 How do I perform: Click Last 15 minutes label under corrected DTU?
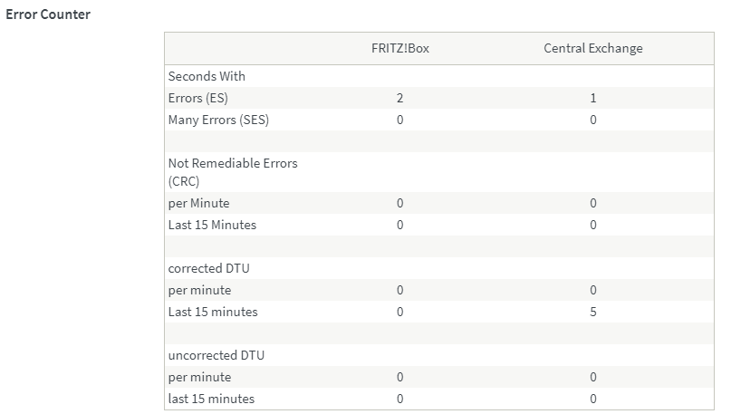[x=213, y=312]
